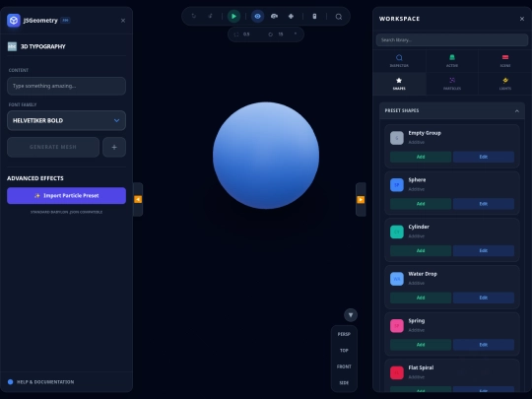The image size is (532, 399).
Task: Click the Search library field
Action: [x=452, y=40]
